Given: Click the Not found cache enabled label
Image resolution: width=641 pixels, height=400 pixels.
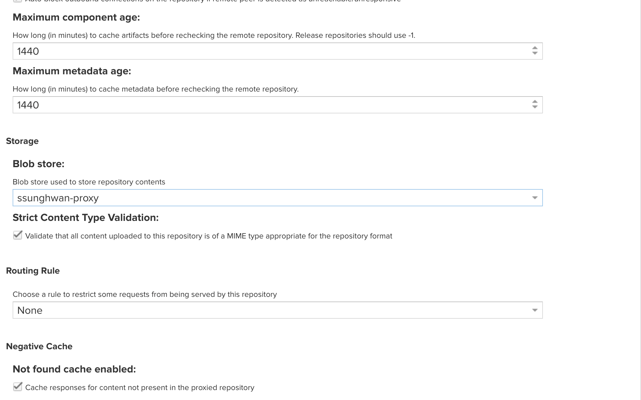Looking at the screenshot, I should [74, 369].
